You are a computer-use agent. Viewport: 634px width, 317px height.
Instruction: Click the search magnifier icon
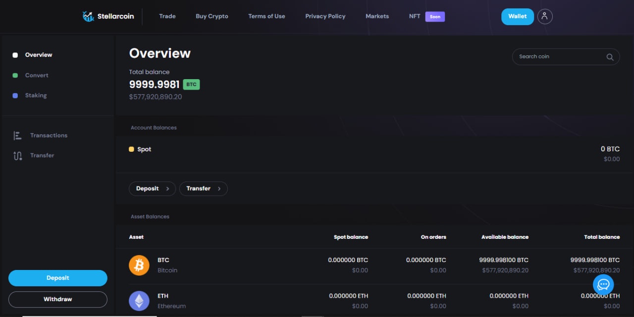pyautogui.click(x=610, y=57)
